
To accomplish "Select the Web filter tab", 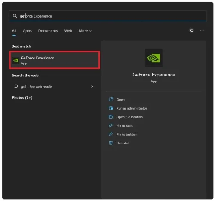I will point(68,31).
